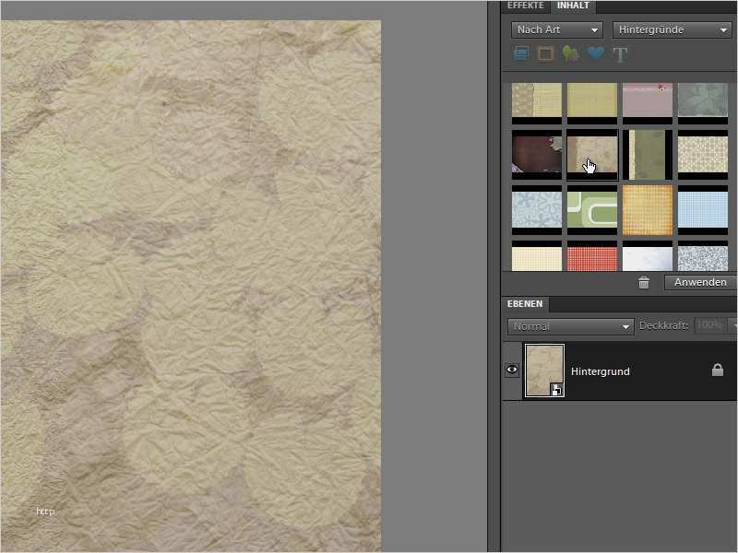The width and height of the screenshot is (738, 553).
Task: Click the lock icon on Hintergrund layer
Action: [x=717, y=371]
